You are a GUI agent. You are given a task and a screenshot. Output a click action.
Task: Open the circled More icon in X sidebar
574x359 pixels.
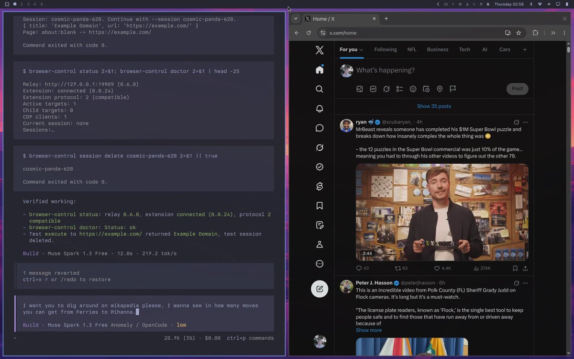pos(320,264)
